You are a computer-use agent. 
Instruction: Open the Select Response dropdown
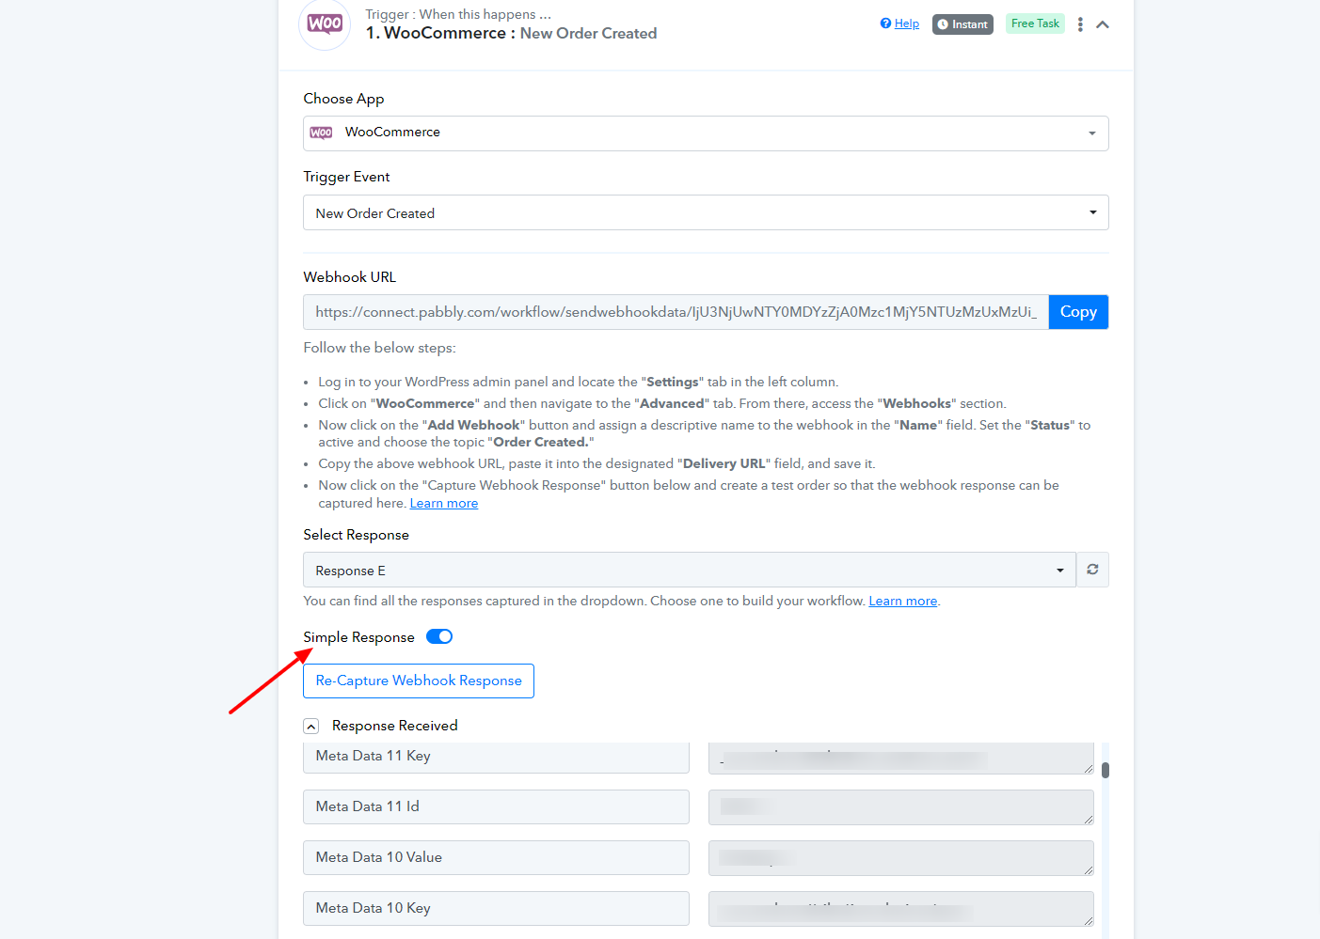tap(690, 570)
